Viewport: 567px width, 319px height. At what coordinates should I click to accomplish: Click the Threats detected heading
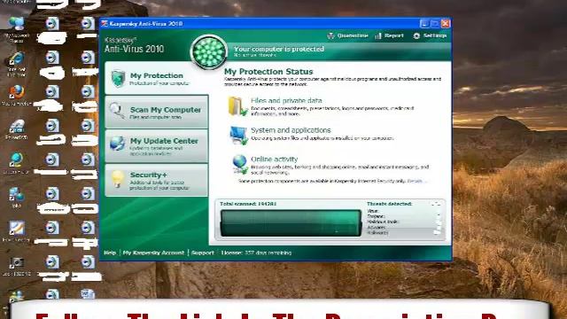pos(389,204)
